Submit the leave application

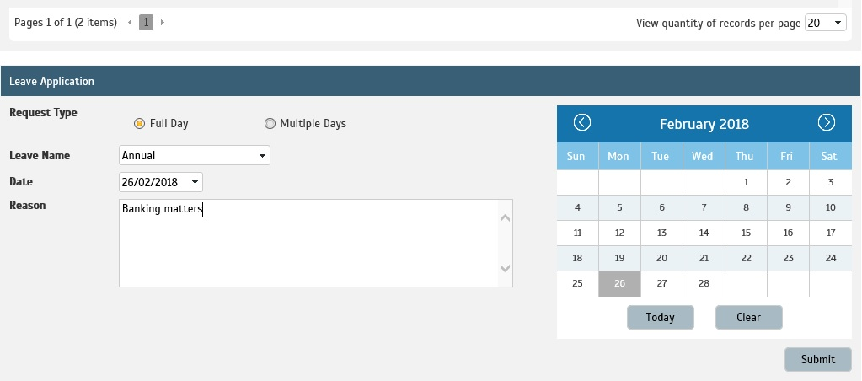pos(817,359)
